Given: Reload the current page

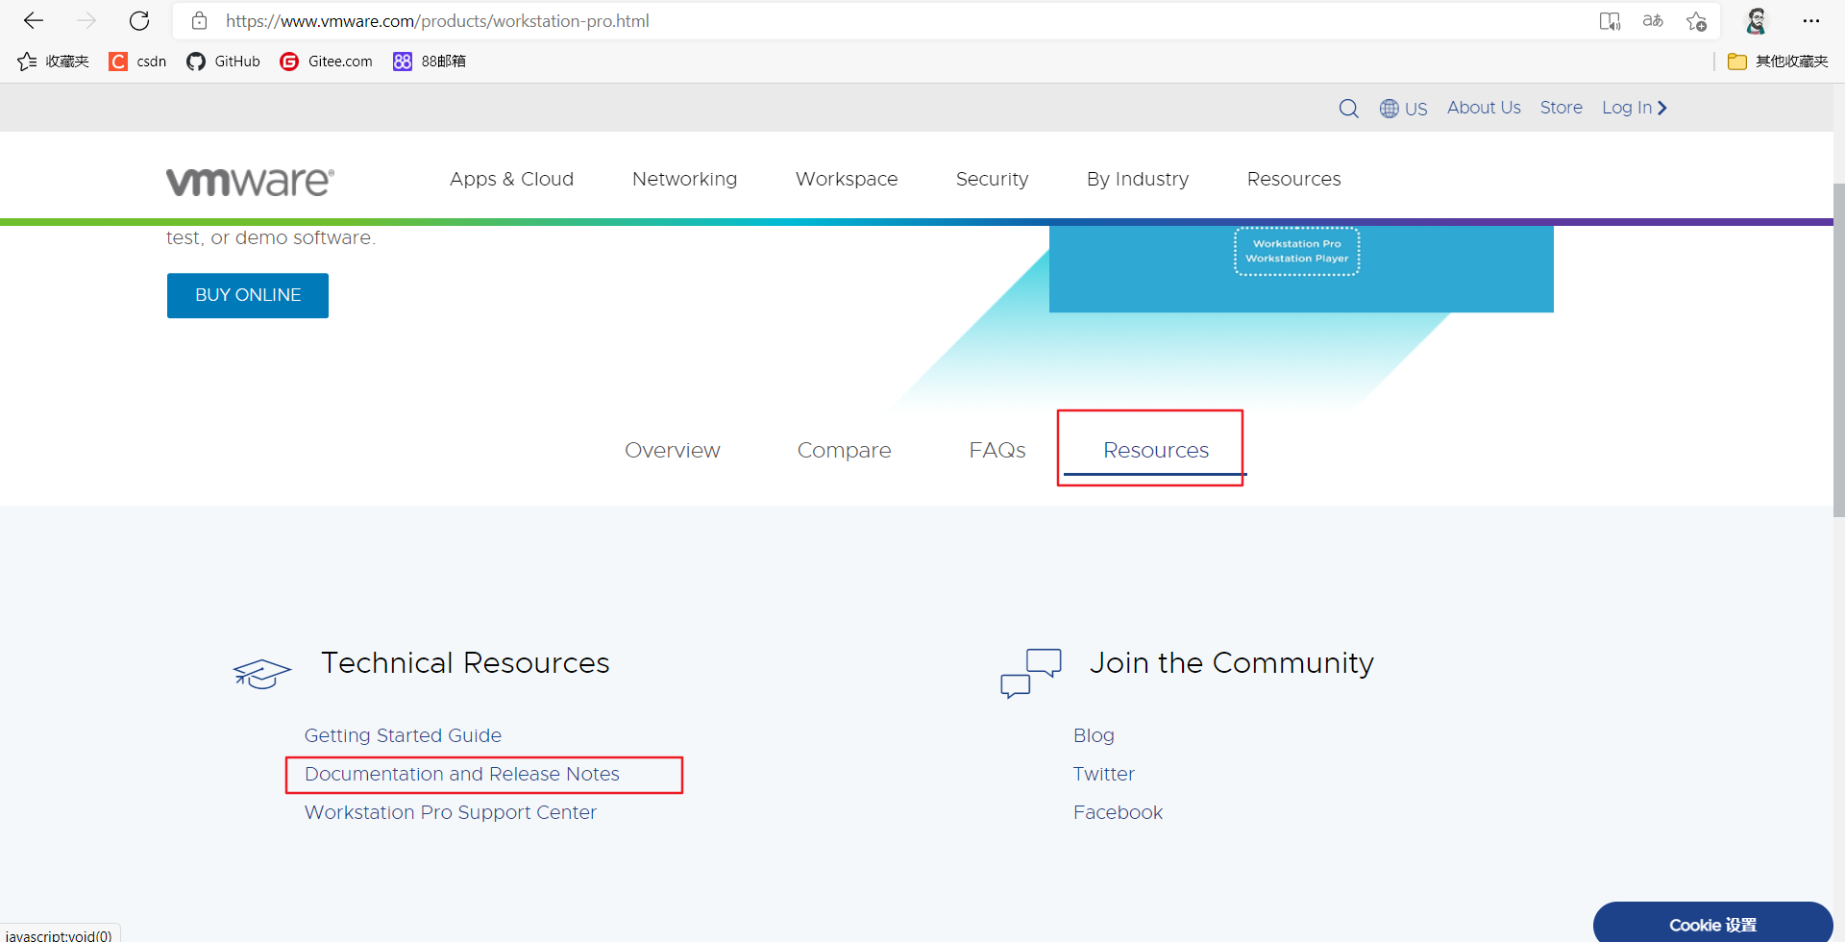Looking at the screenshot, I should [x=139, y=21].
